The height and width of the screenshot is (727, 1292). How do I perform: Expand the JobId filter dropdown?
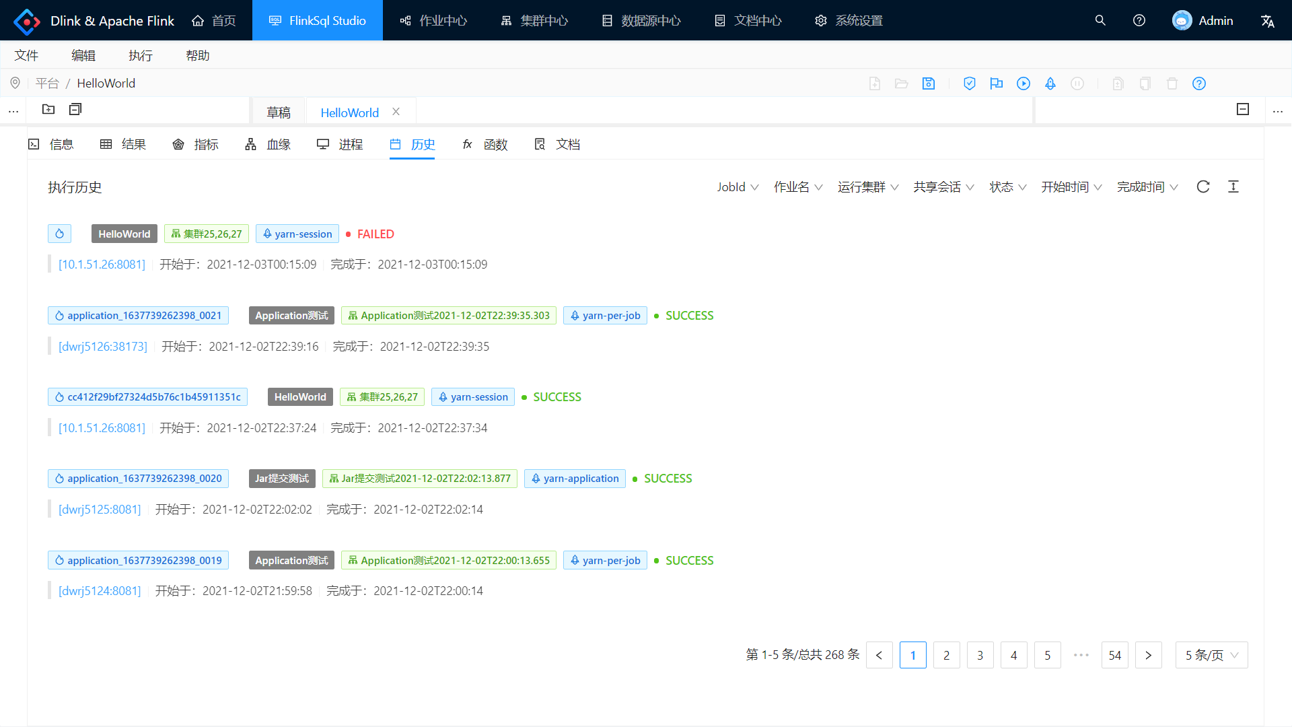[738, 187]
